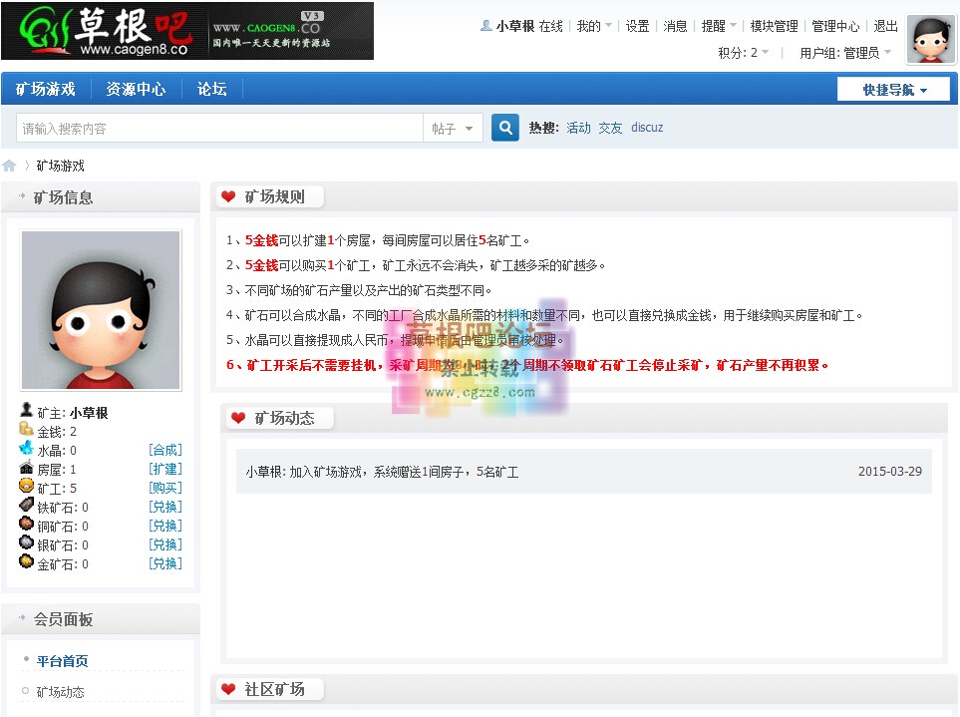Click the search magnifier icon

coord(503,128)
